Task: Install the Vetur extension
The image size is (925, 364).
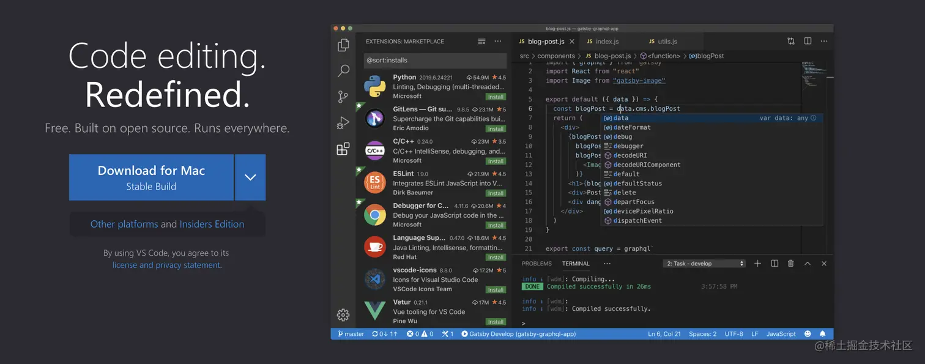Action: [496, 322]
